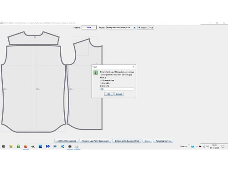228x171 pixels.
Task: Maximize the Pattern Maker window
Action: click(x=217, y=23)
